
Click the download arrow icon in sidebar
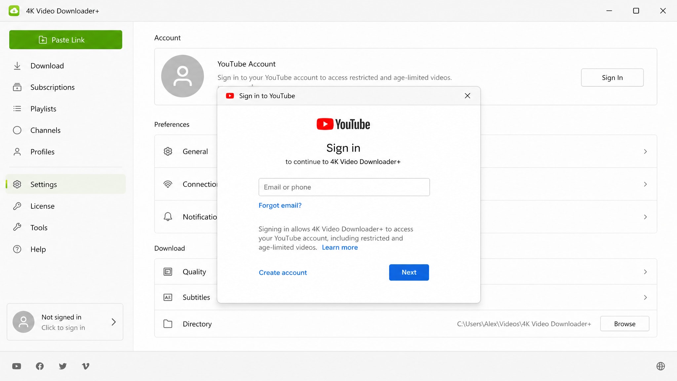pos(17,66)
